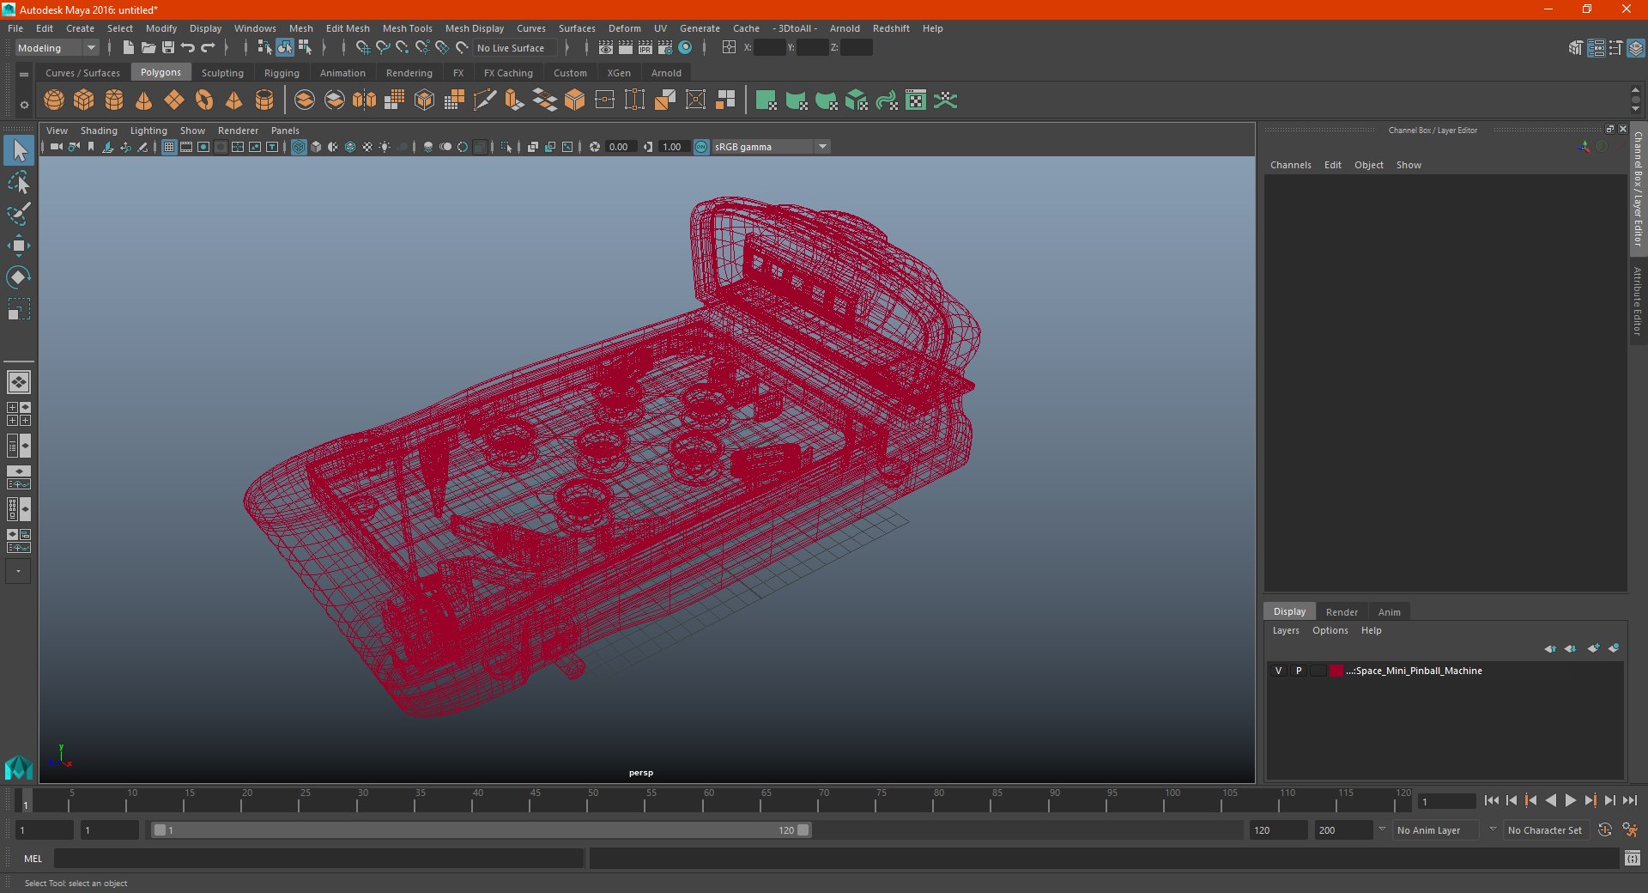Open the viewport Shading menu
This screenshot has width=1648, height=893.
tap(99, 131)
